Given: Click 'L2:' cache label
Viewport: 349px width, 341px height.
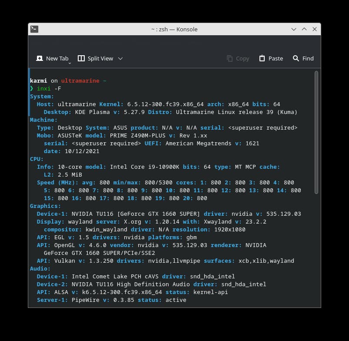Looking at the screenshot, I should click(x=49, y=174).
